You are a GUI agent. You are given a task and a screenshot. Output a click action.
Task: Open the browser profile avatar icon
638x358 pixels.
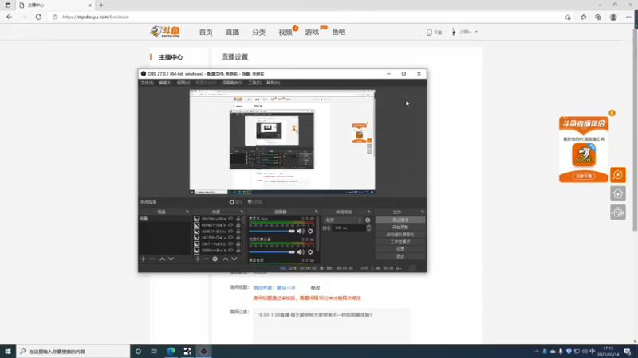point(613,17)
